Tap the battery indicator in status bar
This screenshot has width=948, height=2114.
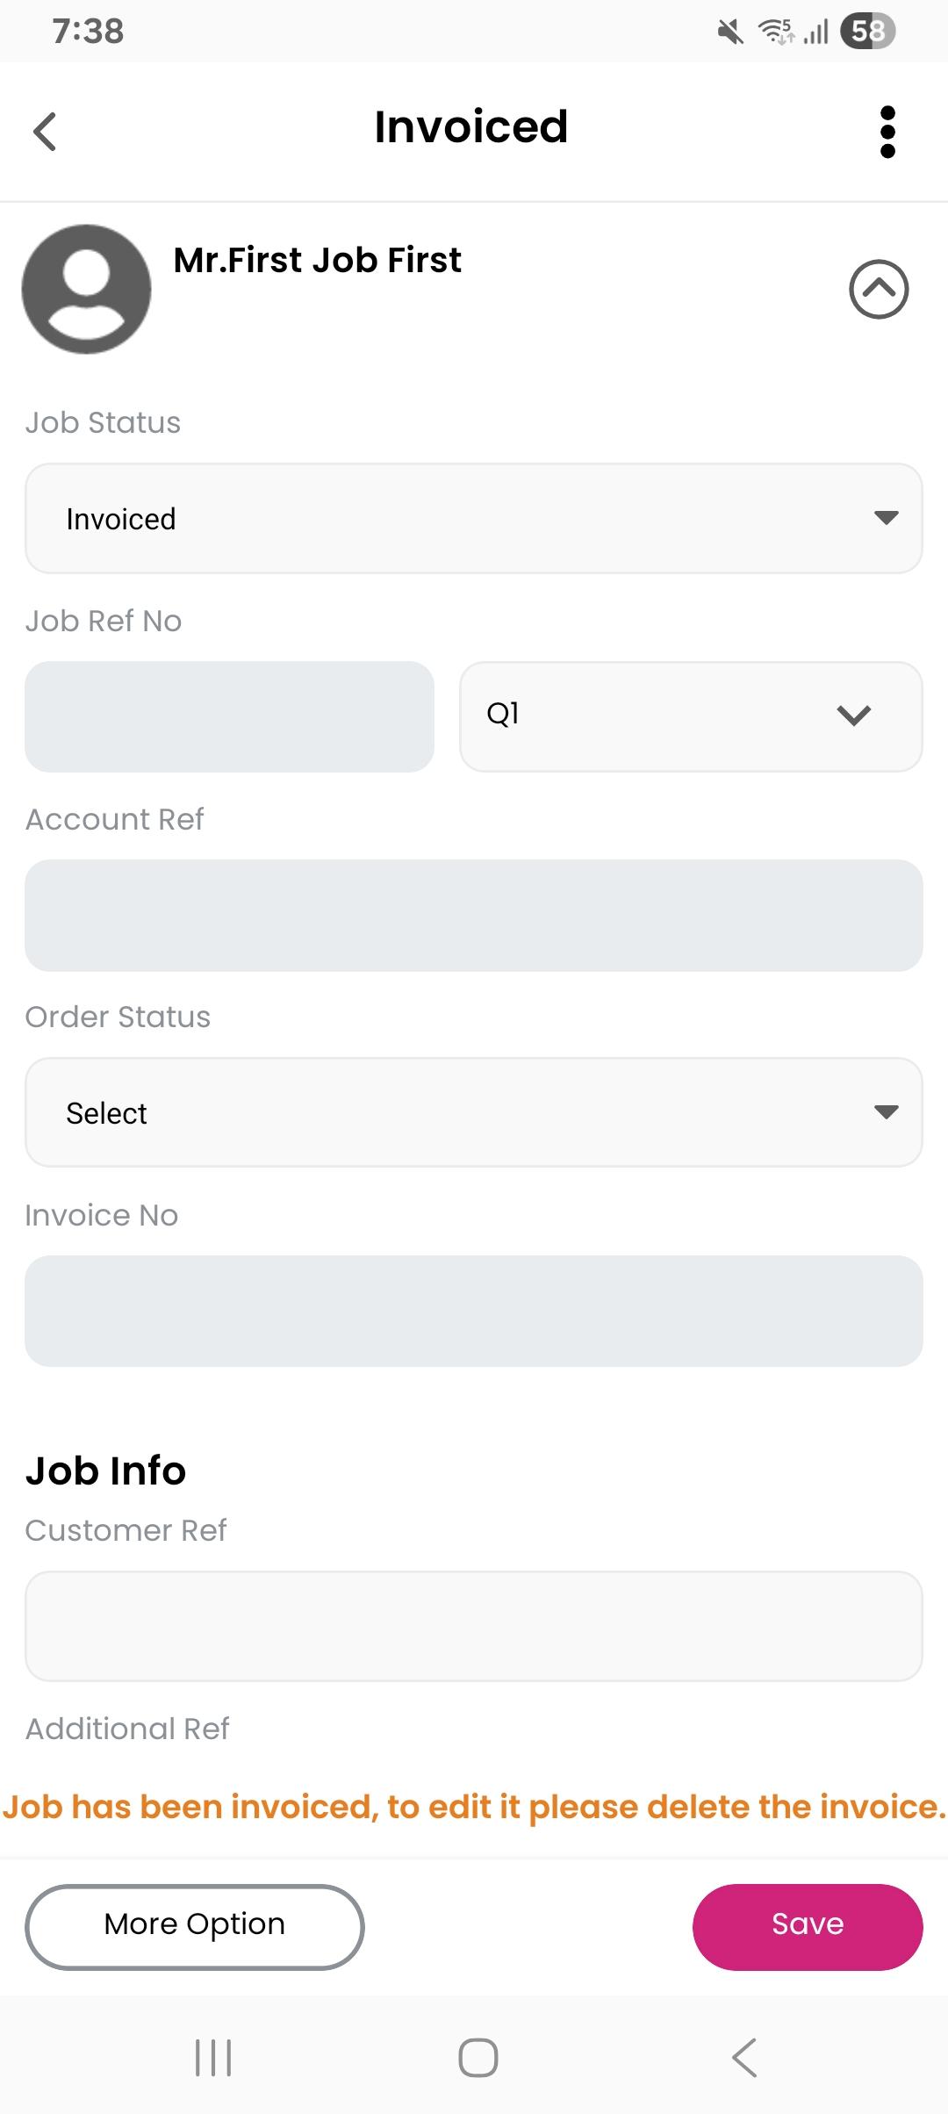(867, 32)
